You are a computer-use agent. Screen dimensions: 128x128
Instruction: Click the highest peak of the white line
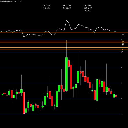[x=66, y=20]
